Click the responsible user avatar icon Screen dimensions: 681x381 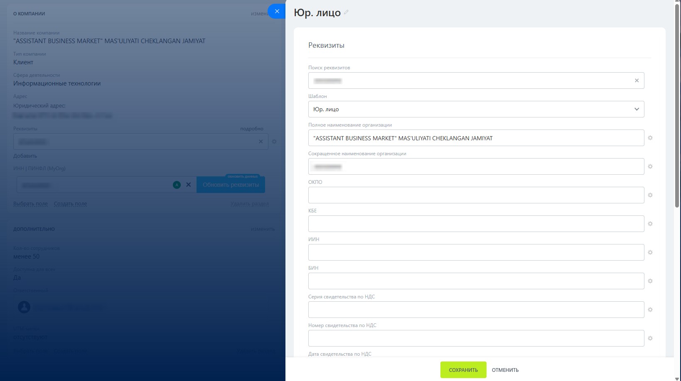click(x=24, y=307)
